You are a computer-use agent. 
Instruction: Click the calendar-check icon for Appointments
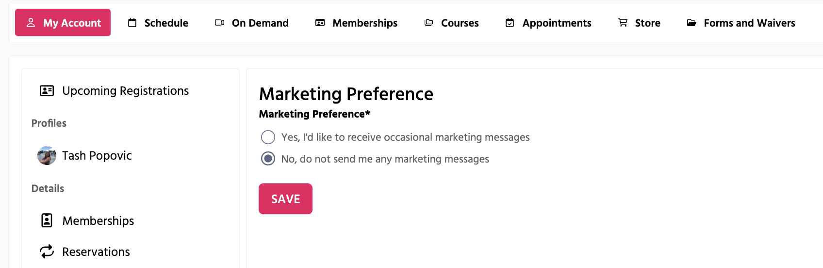[510, 23]
